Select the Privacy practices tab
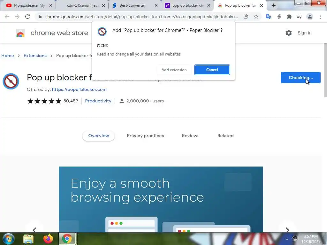This screenshot has height=245, width=327. tap(145, 136)
